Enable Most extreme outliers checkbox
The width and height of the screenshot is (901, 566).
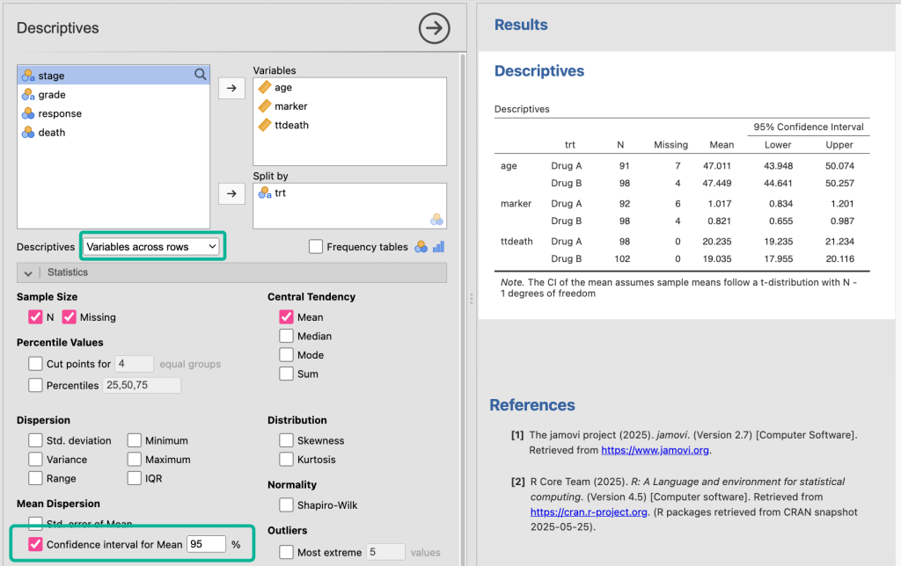pos(286,552)
